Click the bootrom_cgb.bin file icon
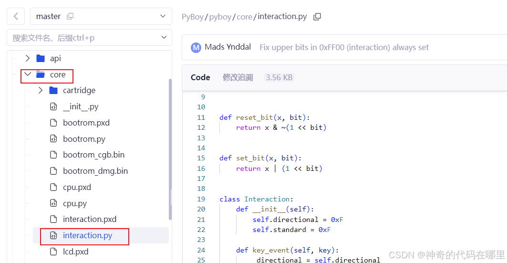Viewport: 507px width, 263px height. [x=53, y=155]
